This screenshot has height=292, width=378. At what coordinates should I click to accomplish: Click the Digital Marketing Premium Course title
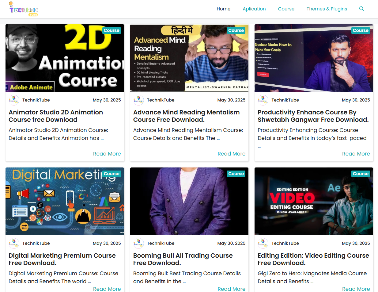coord(62,259)
